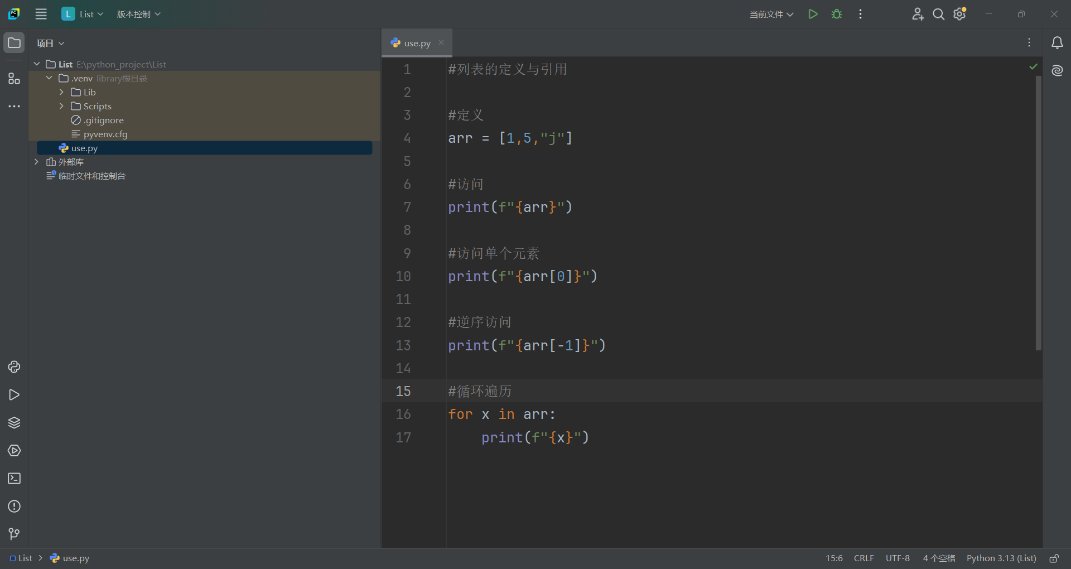Image resolution: width=1071 pixels, height=569 pixels.
Task: Open AI Assistant from the right sidebar
Action: tap(1058, 71)
